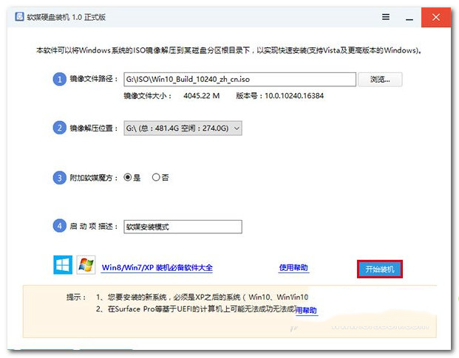
Task: Click the 开始装机 button
Action: tap(380, 269)
